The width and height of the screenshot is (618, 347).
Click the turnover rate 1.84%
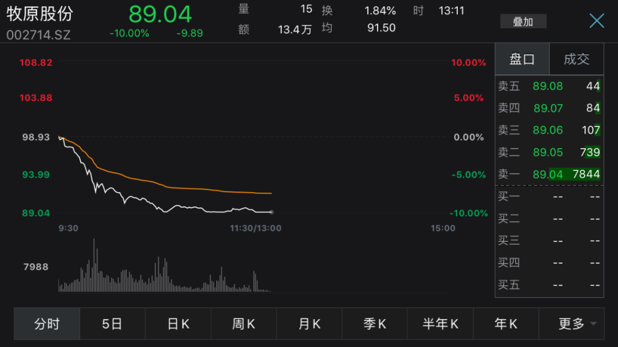[x=380, y=11]
